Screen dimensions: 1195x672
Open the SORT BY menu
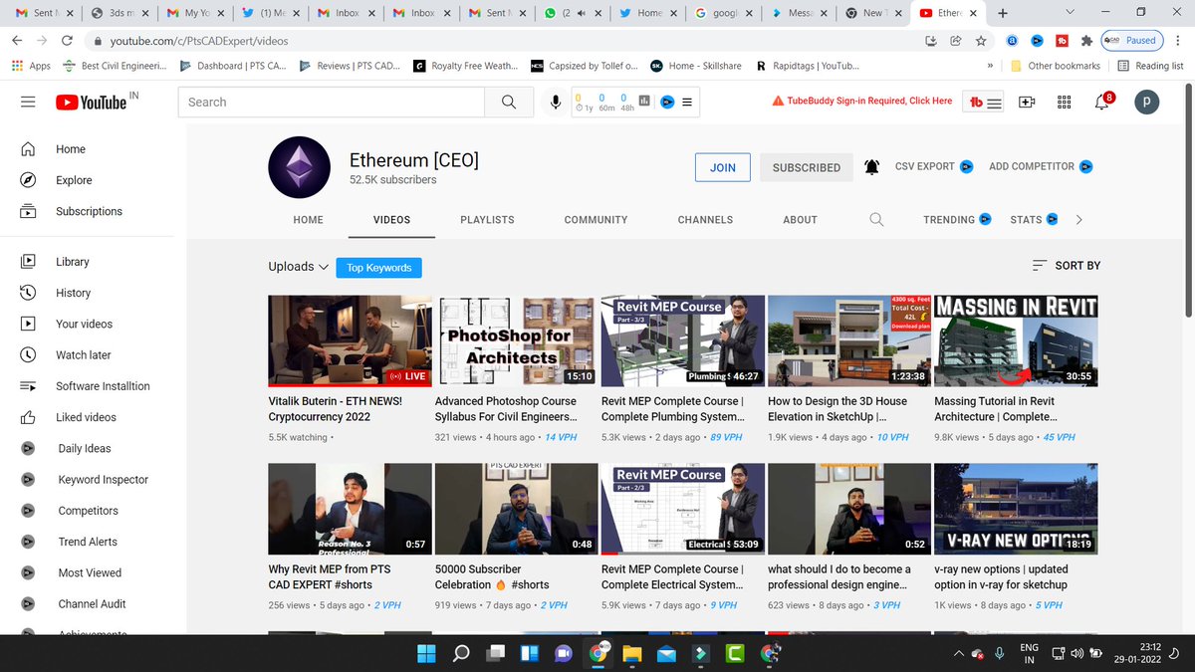1066,266
